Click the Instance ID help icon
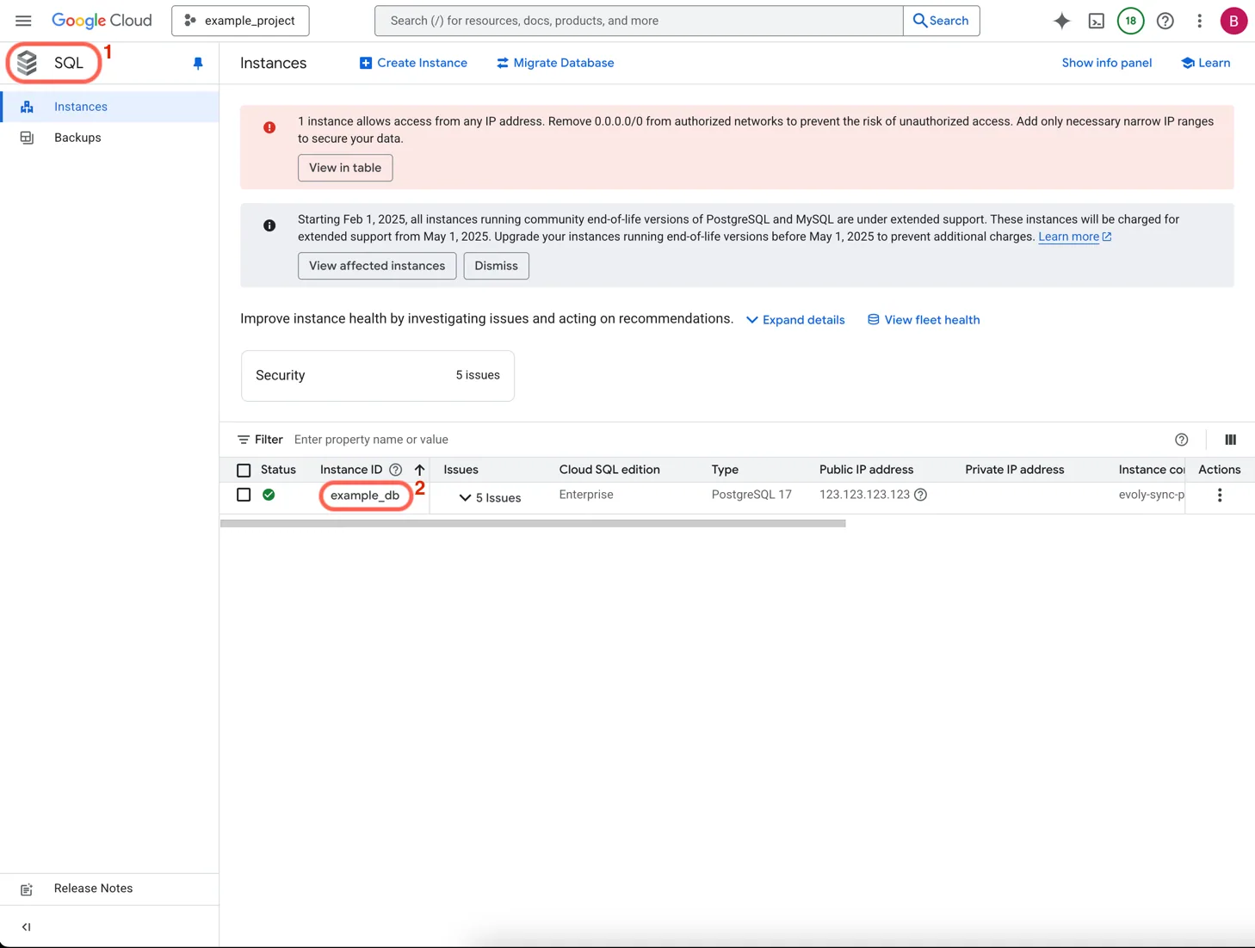1255x948 pixels. (x=396, y=470)
